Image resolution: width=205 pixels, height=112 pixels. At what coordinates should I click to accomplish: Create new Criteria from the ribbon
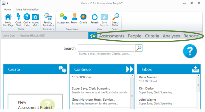click(x=83, y=19)
